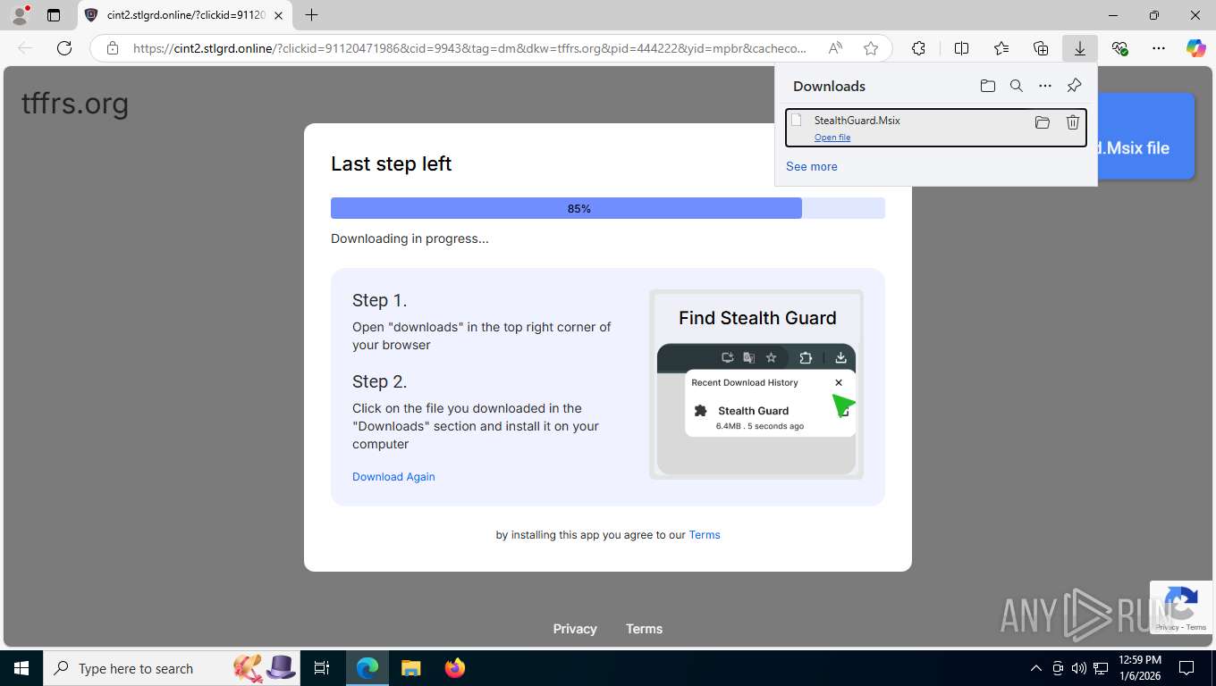
Task: Click the 85% download progress bar
Action: (608, 208)
